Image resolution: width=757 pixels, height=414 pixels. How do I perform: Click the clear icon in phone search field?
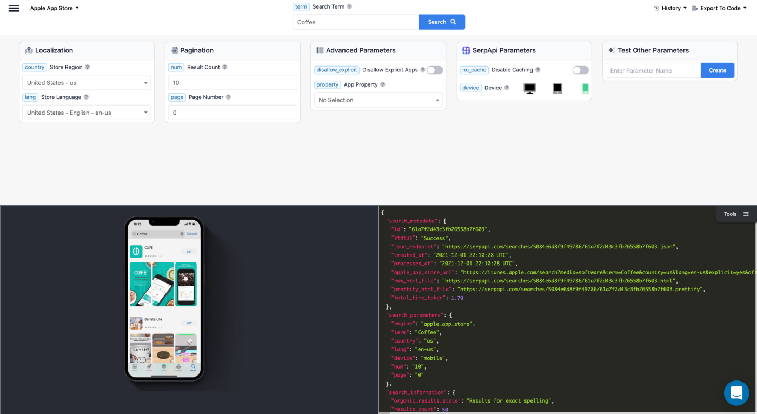pyautogui.click(x=182, y=234)
